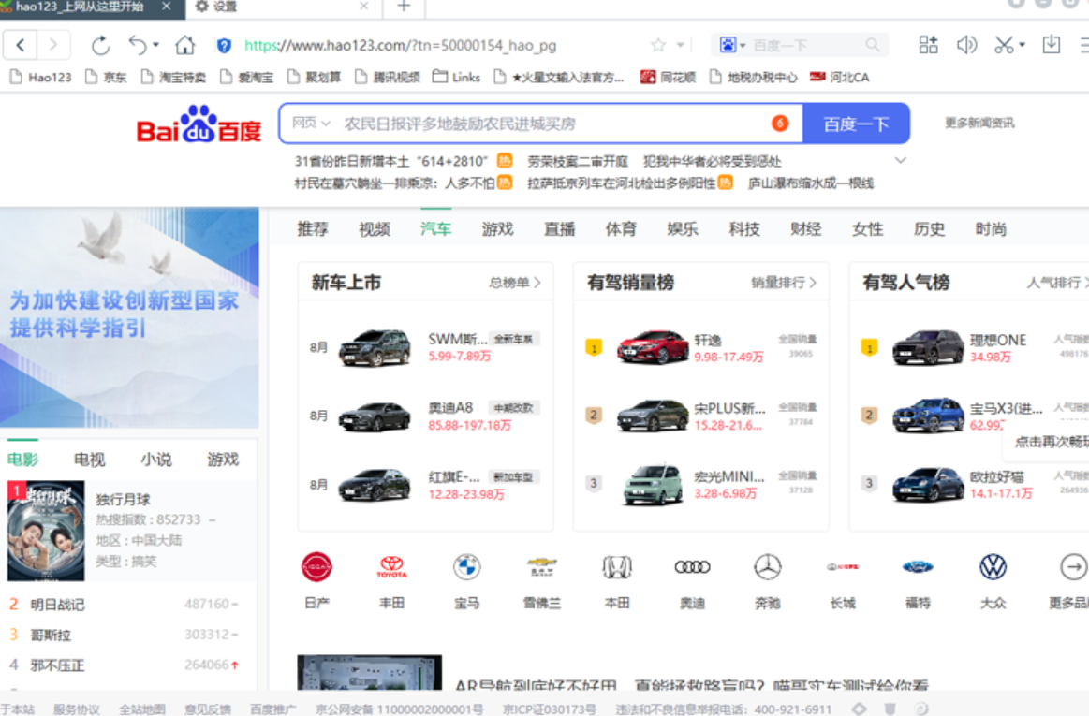Viewport: 1089px width, 716px height.
Task: Open the search engine selector dropdown
Action: click(x=733, y=46)
